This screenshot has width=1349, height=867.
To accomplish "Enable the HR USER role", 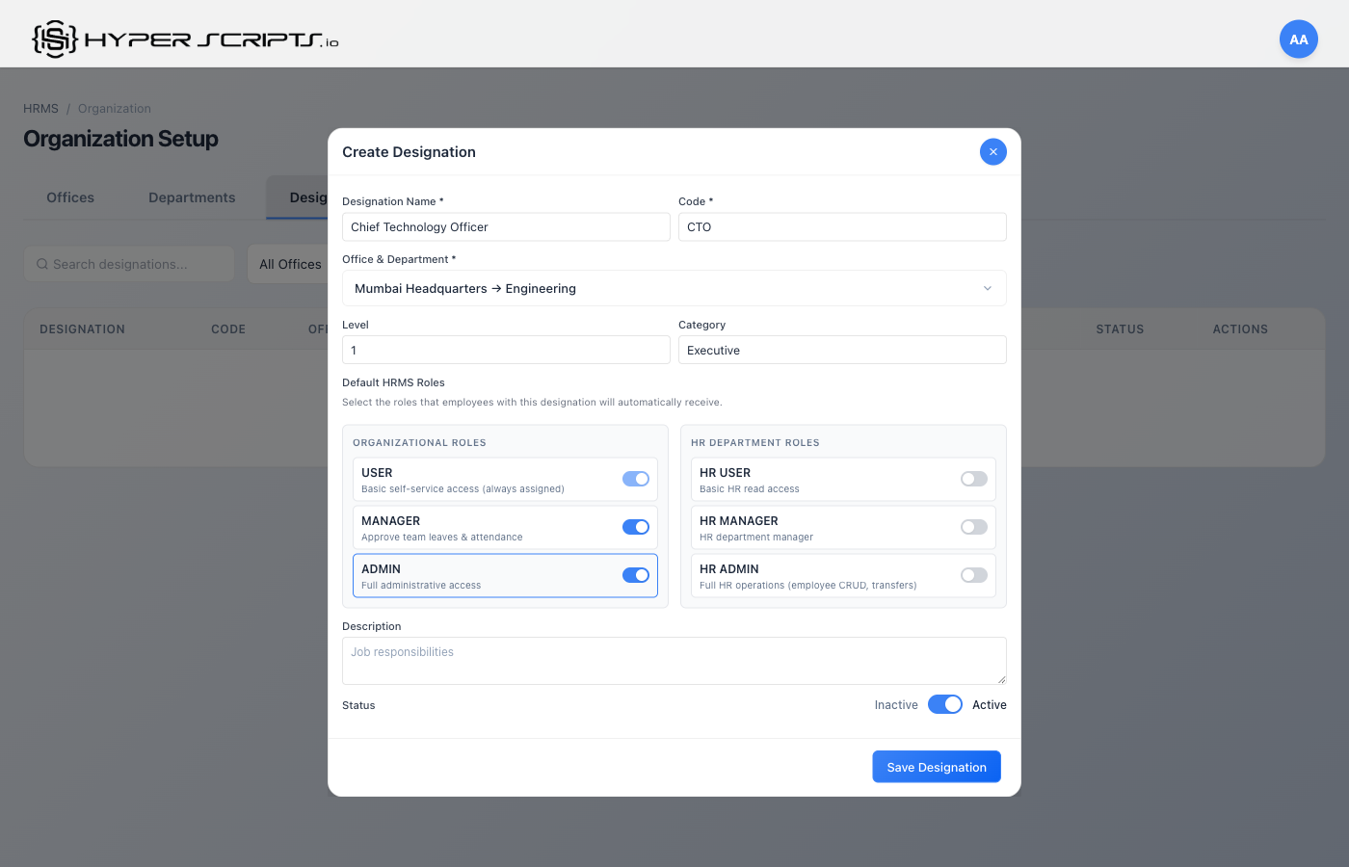I will [973, 479].
